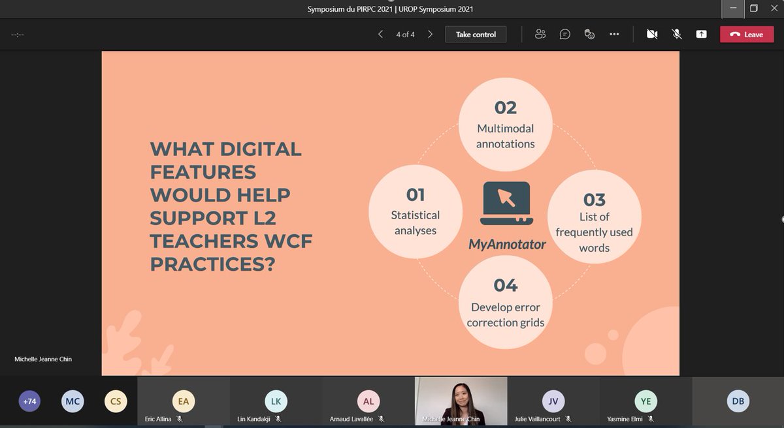Image resolution: width=784 pixels, height=428 pixels.
Task: Select CS participant avatar
Action: tap(116, 401)
